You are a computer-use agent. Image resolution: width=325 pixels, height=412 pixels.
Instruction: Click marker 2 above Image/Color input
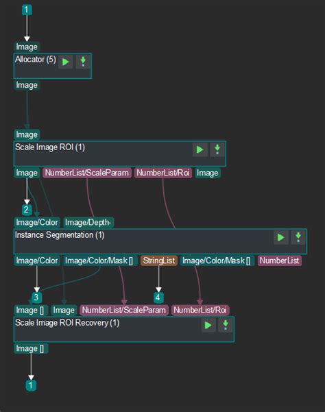pos(27,210)
